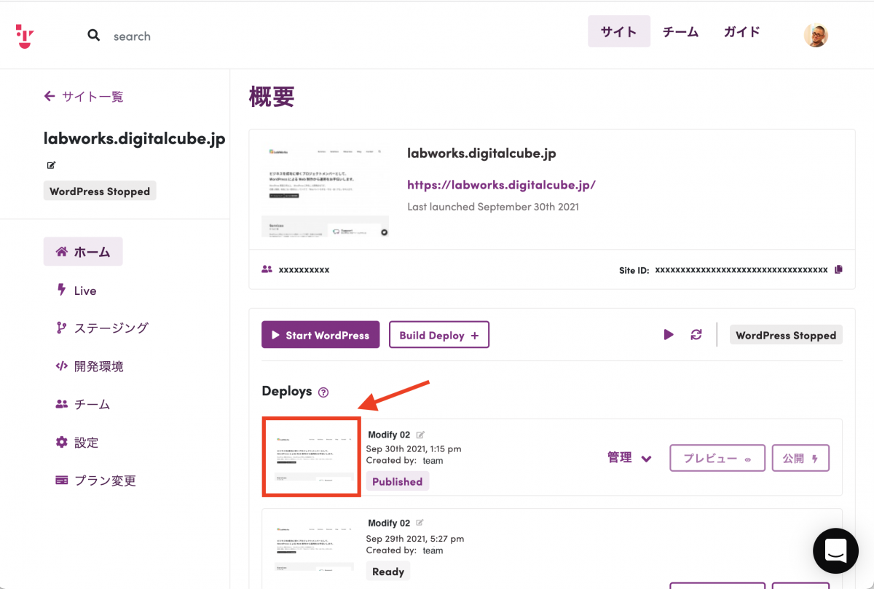Image resolution: width=874 pixels, height=589 pixels.
Task: Click the team members icon beside xxxxxxxxxx
Action: [x=267, y=269]
